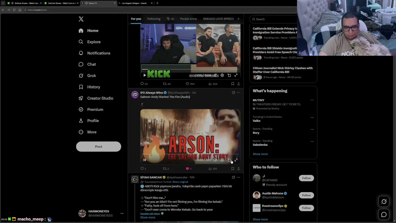The height and width of the screenshot is (223, 396).
Task: Share the Kick video post
Action: pos(239,84)
